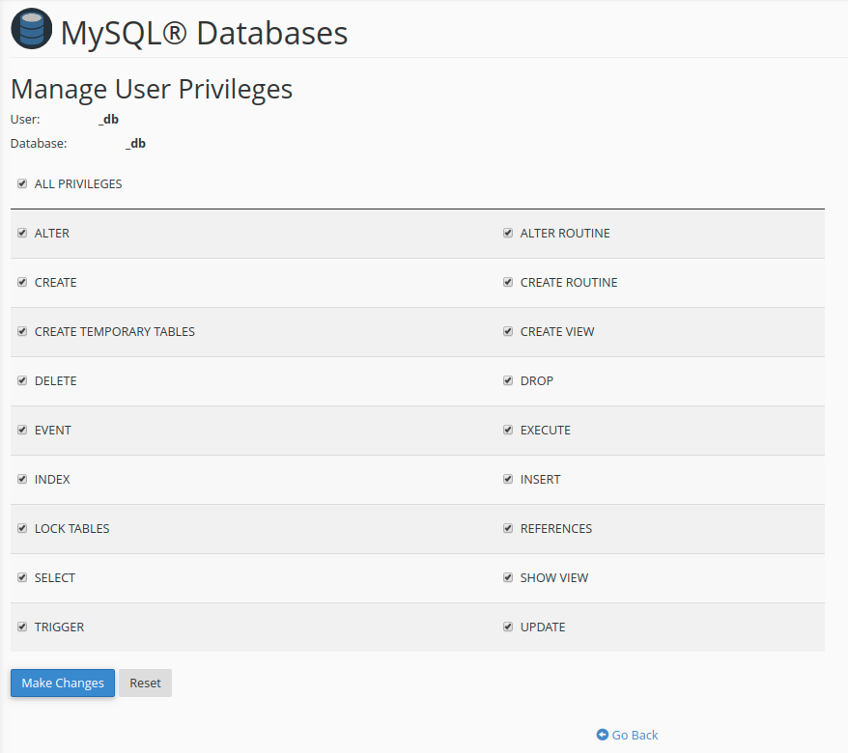Click the Manage User Privileges heading

(x=152, y=89)
